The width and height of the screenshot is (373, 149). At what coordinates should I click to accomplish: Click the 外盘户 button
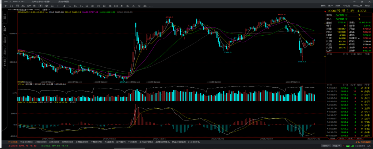click(x=336, y=145)
